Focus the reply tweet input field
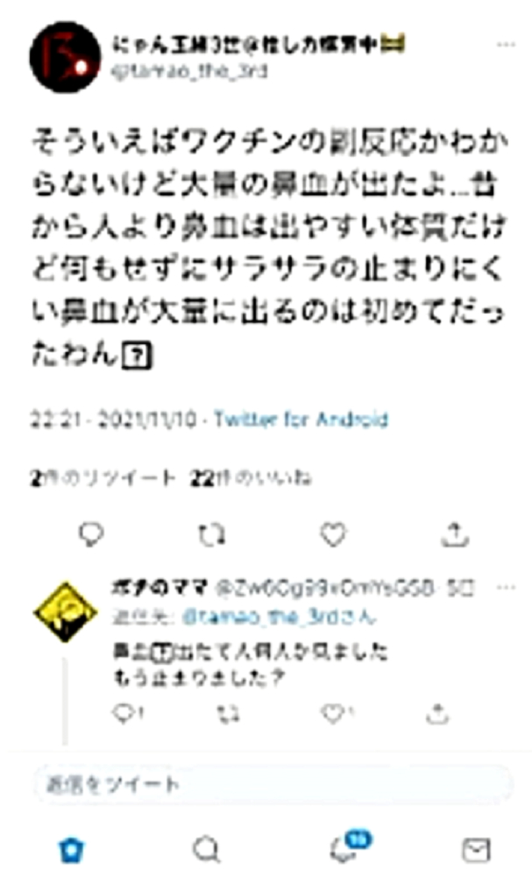 point(273,784)
